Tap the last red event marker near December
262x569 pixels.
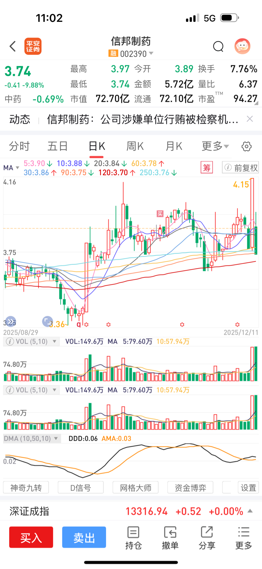point(237,324)
